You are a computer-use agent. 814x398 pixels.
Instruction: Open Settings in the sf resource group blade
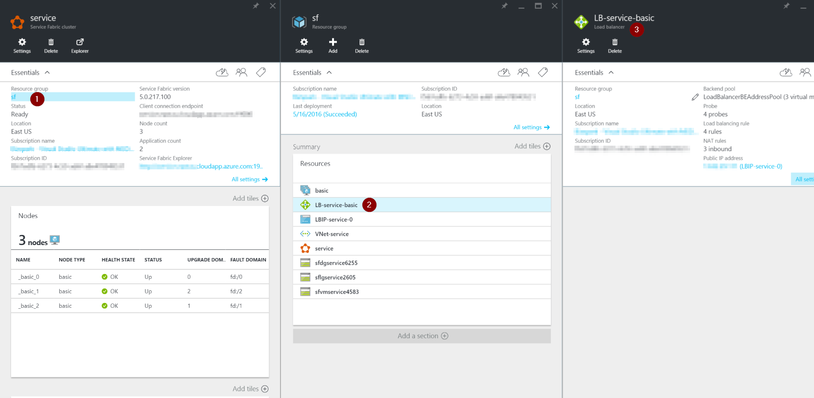click(304, 45)
